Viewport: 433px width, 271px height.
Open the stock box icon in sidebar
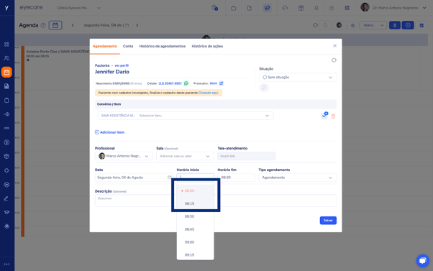tap(6, 157)
